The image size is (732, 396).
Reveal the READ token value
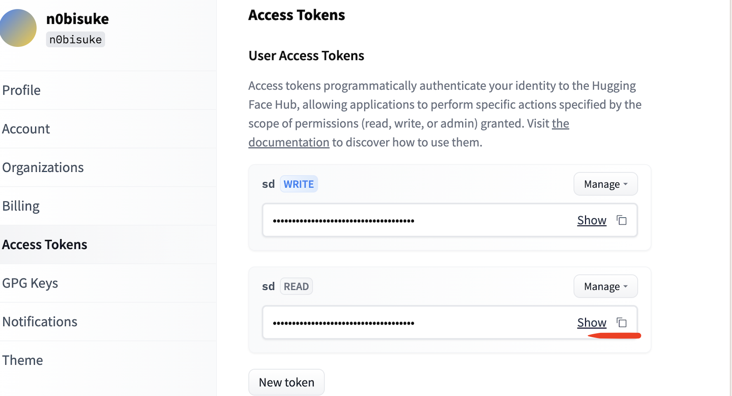coord(592,323)
